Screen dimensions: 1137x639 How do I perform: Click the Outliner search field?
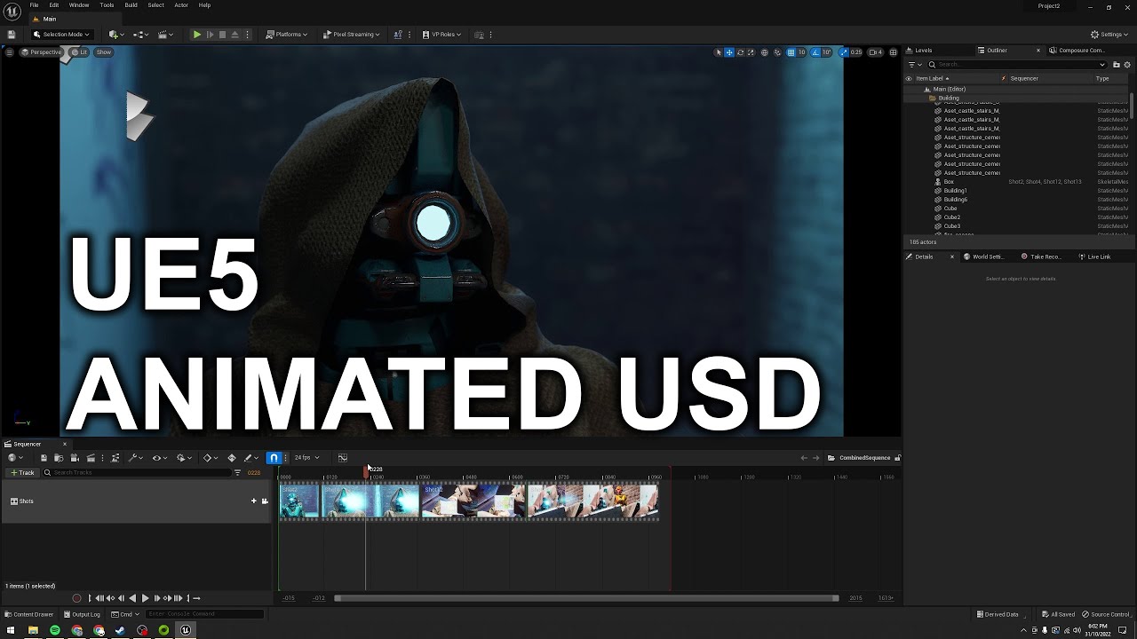tap(1017, 65)
